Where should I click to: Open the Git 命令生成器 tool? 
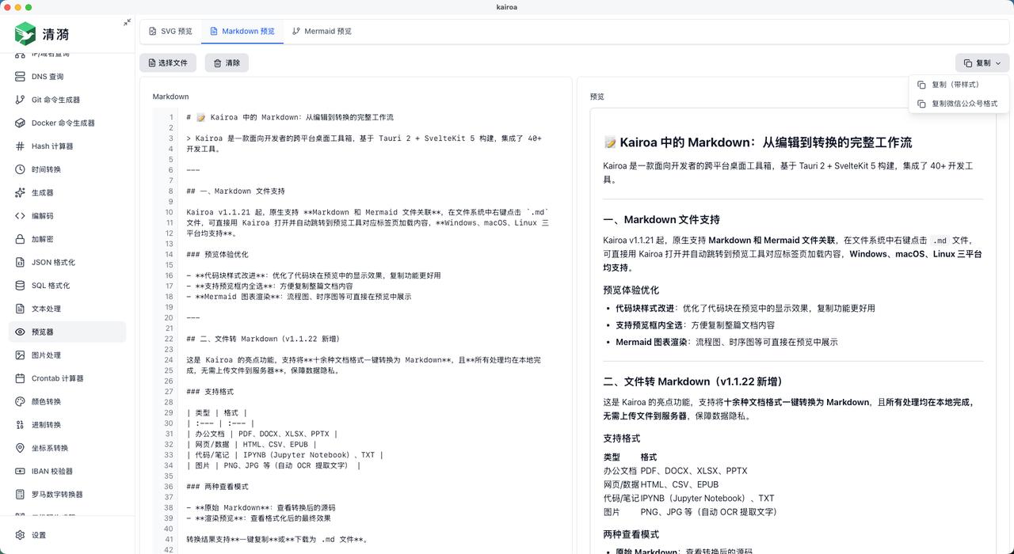coord(67,100)
